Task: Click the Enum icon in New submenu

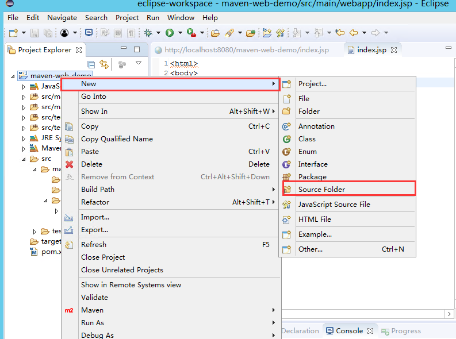Action: (x=286, y=152)
